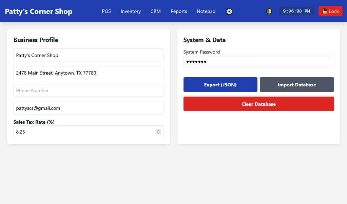Focus the Main Street address field
This screenshot has width=347, height=204.
click(x=88, y=73)
